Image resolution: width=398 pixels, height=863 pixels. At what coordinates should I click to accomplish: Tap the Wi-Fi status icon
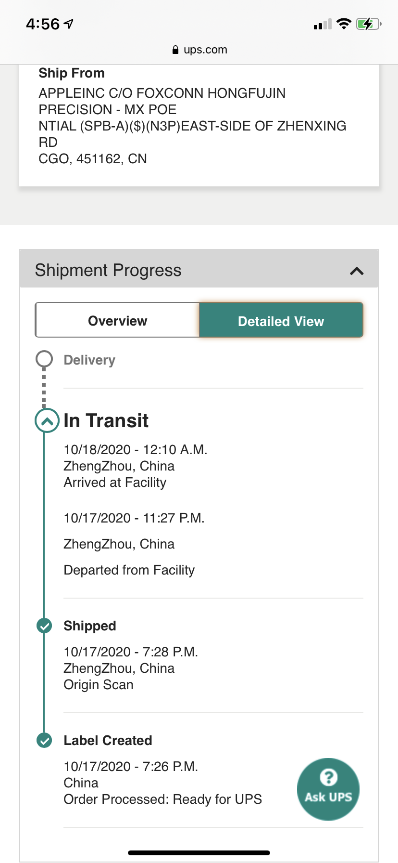tap(344, 24)
